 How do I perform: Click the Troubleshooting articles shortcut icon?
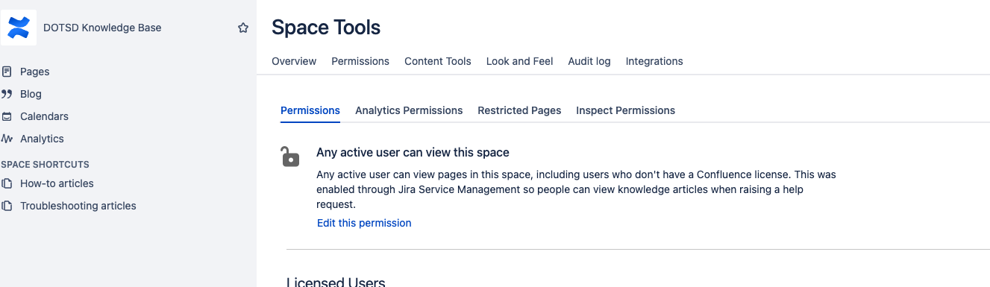coord(7,206)
